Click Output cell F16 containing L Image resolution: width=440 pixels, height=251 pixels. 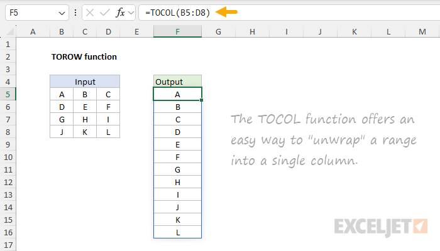(x=177, y=232)
